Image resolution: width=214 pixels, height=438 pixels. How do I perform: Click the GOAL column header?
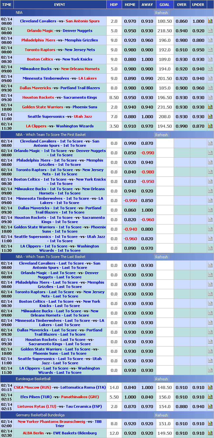click(x=164, y=5)
